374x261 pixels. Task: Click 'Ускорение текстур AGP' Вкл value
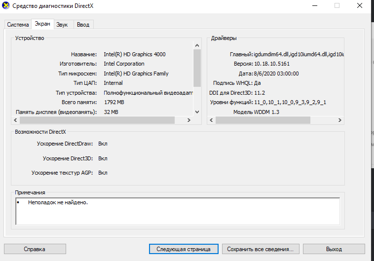click(x=103, y=173)
